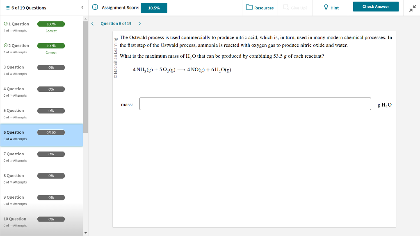Open the Resources folder icon
Screen dimensions: 420x236
(249, 7)
